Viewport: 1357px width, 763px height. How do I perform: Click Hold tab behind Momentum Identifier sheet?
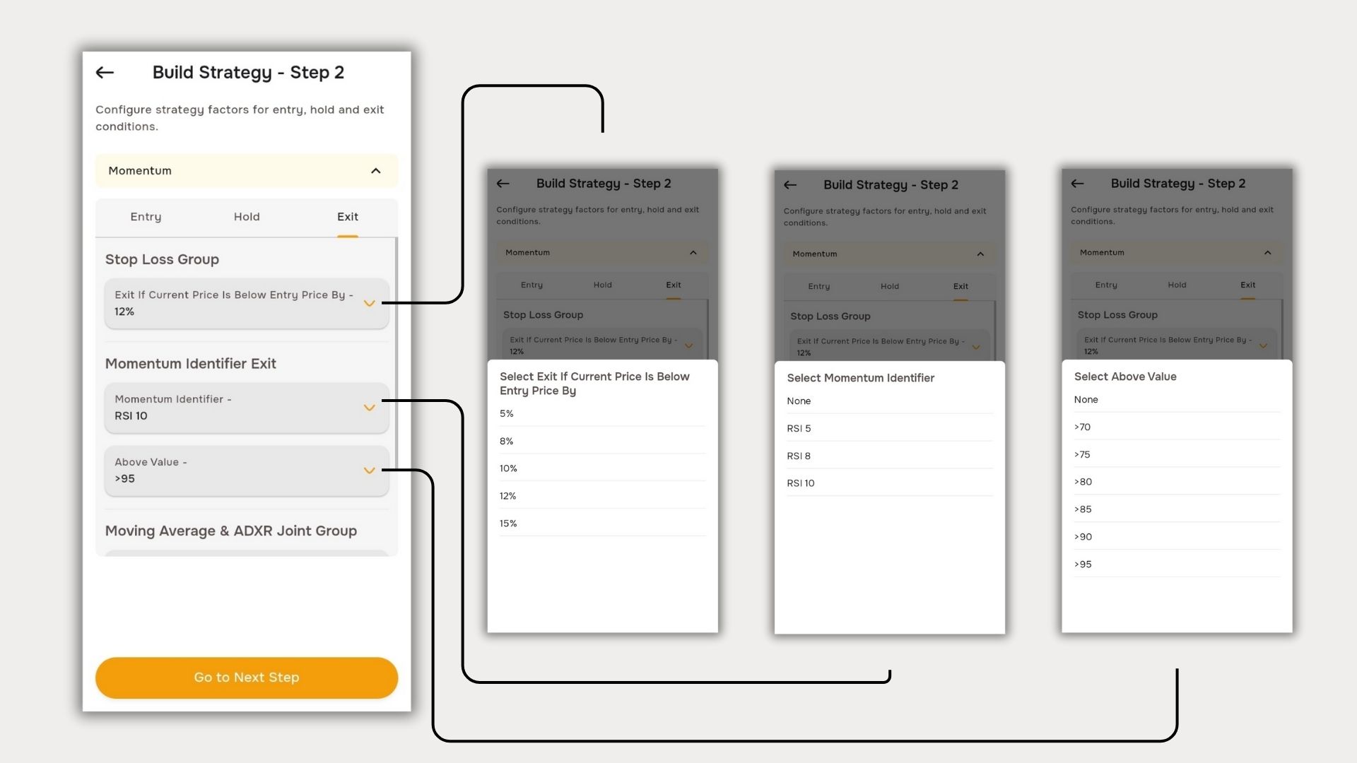point(890,287)
